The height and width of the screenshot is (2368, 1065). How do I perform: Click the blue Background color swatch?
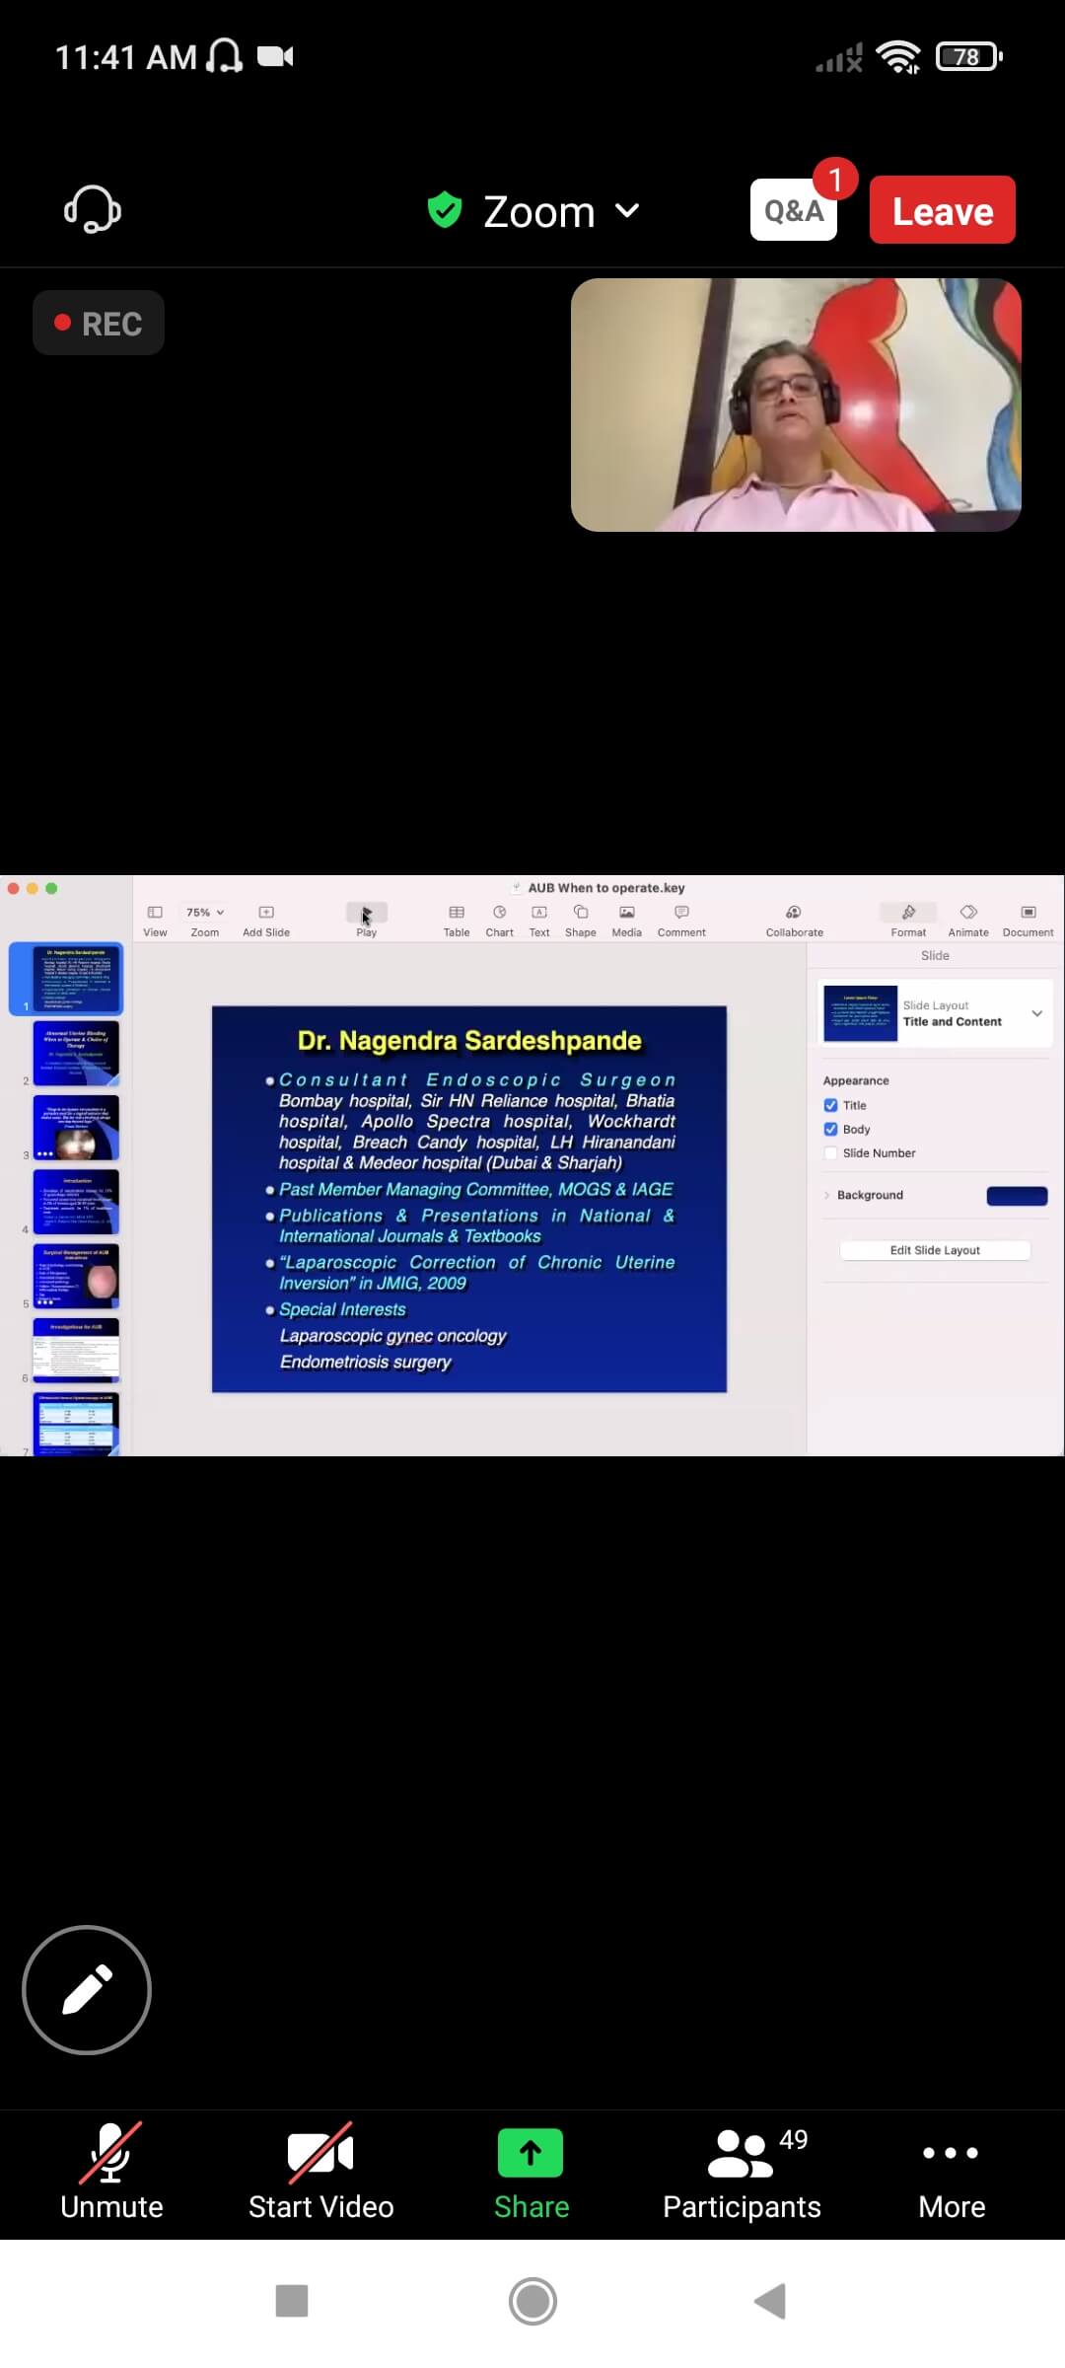(x=1017, y=1196)
